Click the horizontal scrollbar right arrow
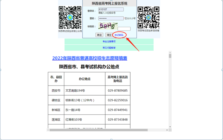This screenshot has height=140, width=223. (167, 130)
